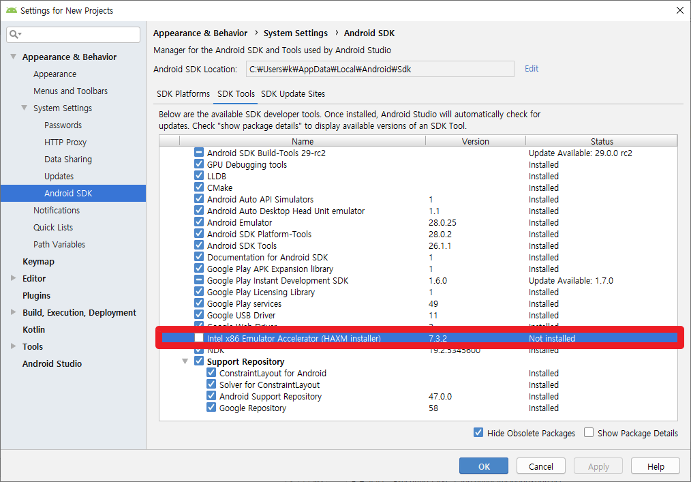Disable Hide Obsolete Packages

pyautogui.click(x=478, y=433)
